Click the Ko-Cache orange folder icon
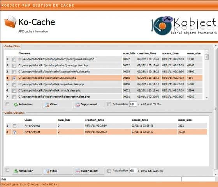The height and width of the screenshot is (187, 218). [10, 22]
